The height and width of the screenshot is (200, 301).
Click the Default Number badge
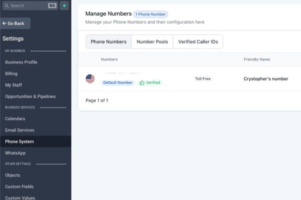click(118, 82)
